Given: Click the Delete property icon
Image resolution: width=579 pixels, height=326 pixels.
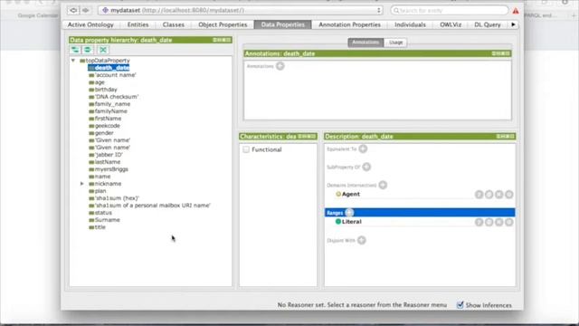Looking at the screenshot, I should pyautogui.click(x=103, y=50).
